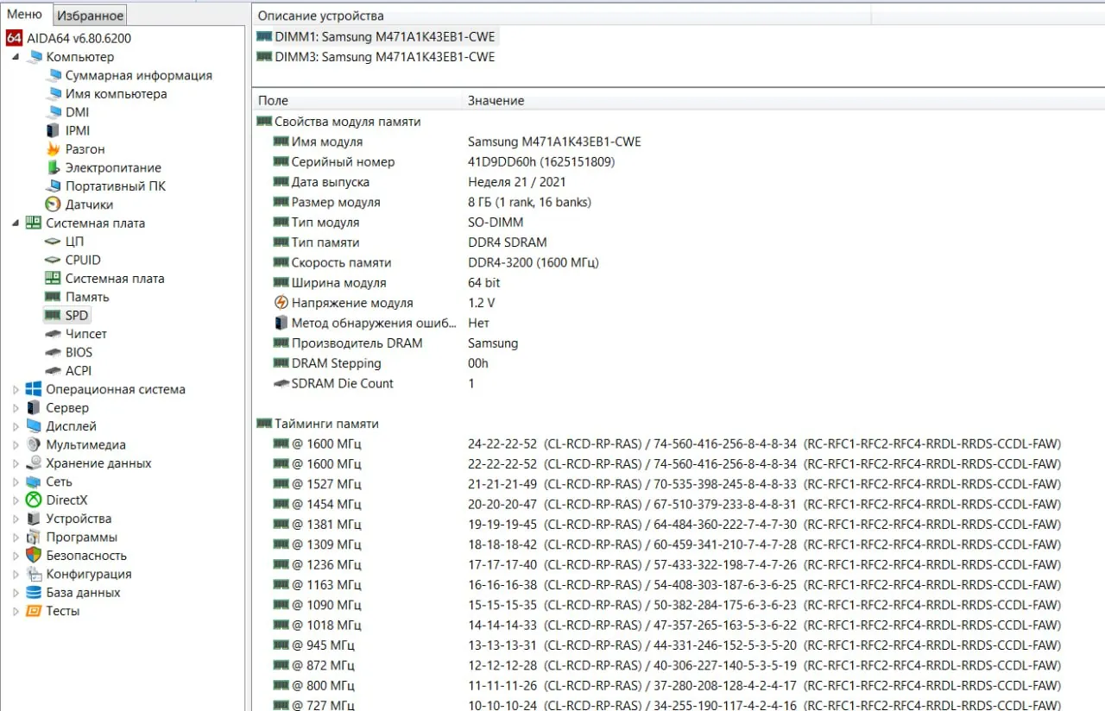Expand the Устройства branch
Viewport: 1105px width, 711px height.
(16, 519)
